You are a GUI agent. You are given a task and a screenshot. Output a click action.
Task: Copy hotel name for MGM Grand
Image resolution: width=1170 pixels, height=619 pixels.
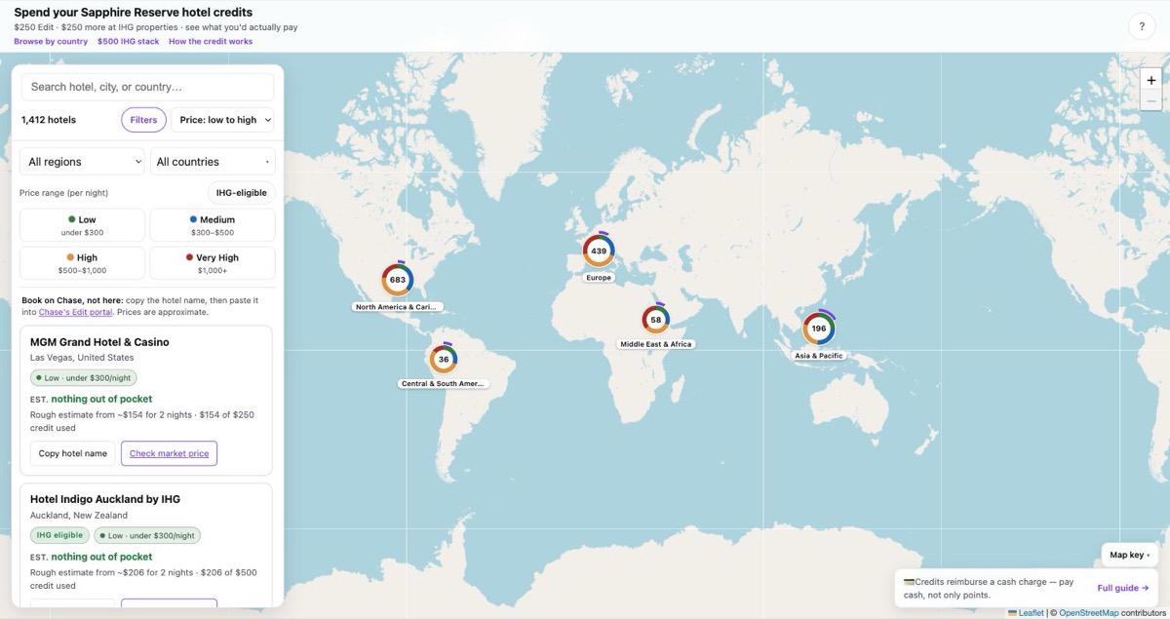point(73,453)
